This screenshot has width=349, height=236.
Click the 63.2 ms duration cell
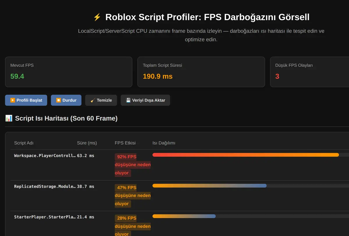coord(86,156)
